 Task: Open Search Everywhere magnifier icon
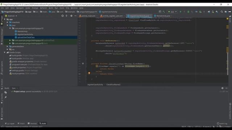(x=221, y=12)
